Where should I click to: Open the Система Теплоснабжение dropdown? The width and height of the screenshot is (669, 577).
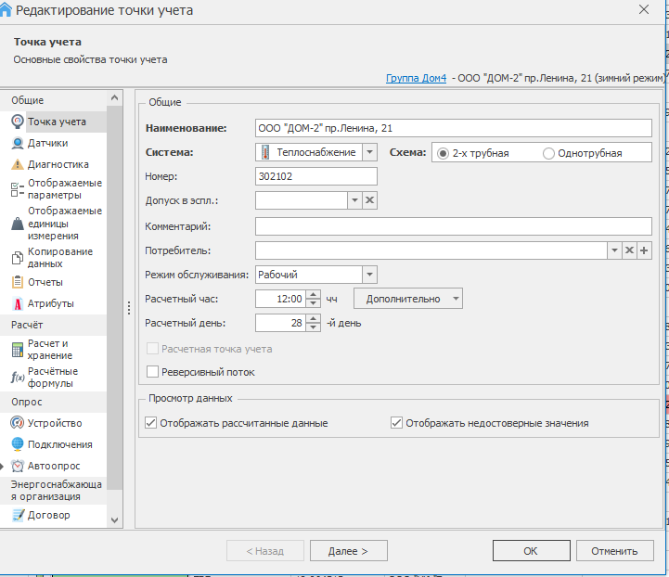click(x=369, y=152)
